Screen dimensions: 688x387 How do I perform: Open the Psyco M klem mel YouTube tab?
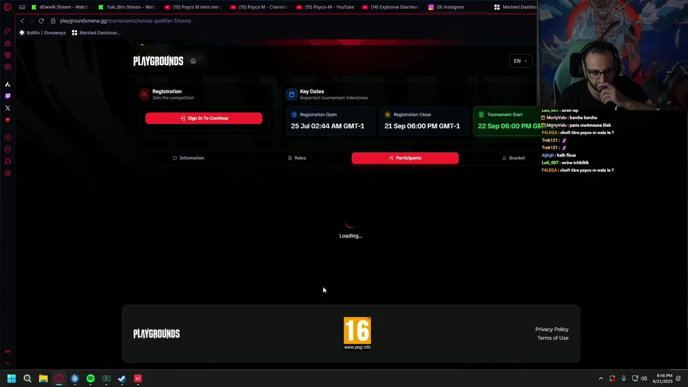[x=193, y=7]
